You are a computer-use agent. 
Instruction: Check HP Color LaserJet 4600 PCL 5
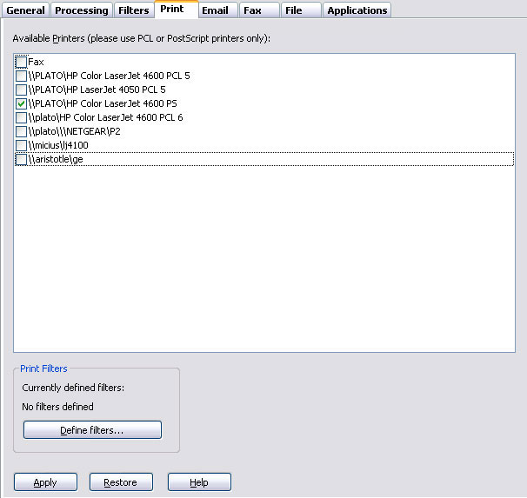(x=22, y=76)
